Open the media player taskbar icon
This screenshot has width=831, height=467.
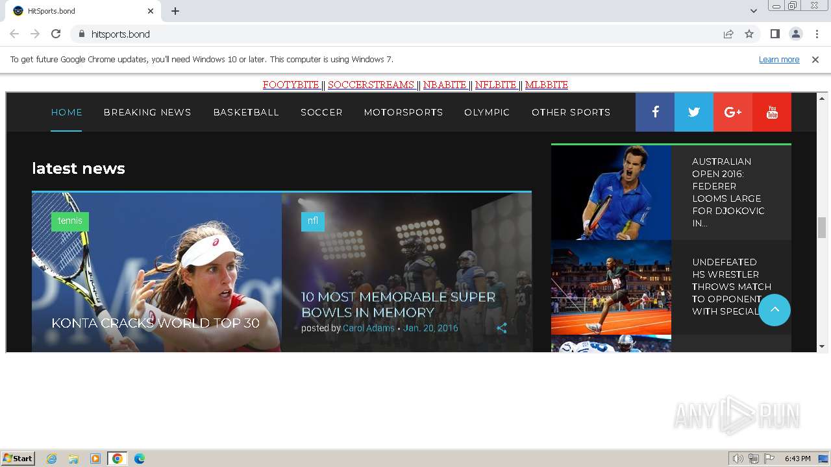(95, 459)
